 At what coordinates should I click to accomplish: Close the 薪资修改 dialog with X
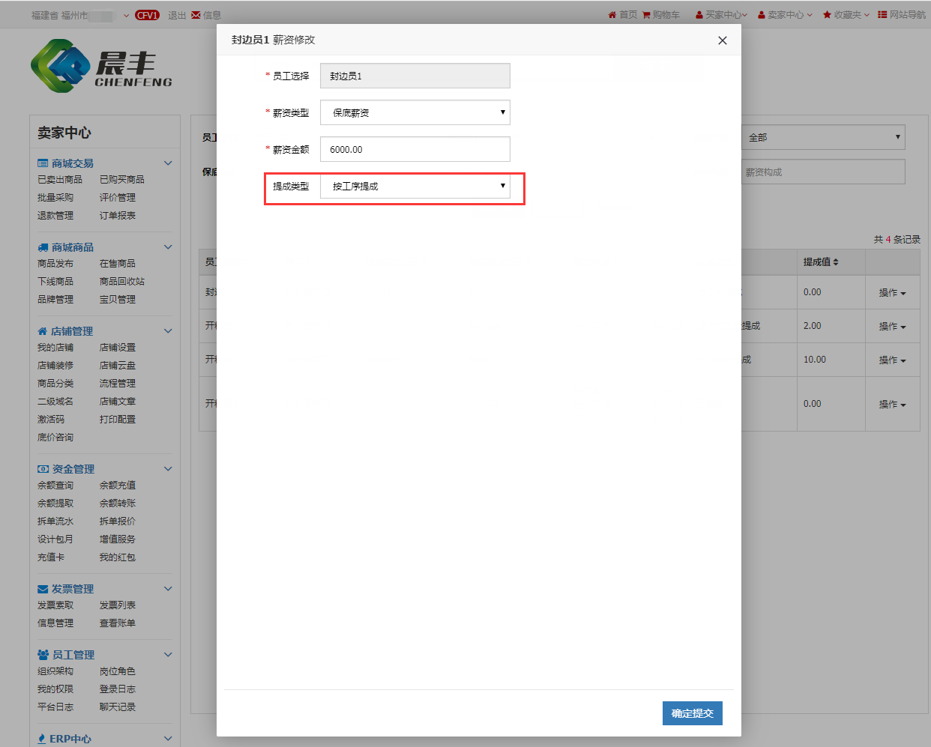[x=722, y=40]
